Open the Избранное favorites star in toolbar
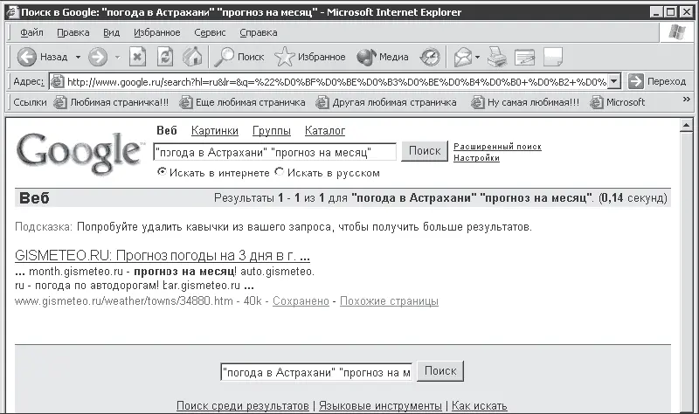Image resolution: width=699 pixels, height=414 pixels. pos(310,57)
